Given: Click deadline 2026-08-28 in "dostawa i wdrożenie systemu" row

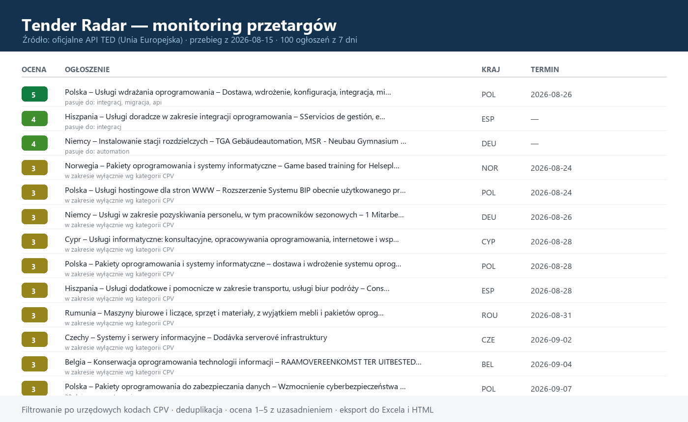Looking at the screenshot, I should [551, 266].
